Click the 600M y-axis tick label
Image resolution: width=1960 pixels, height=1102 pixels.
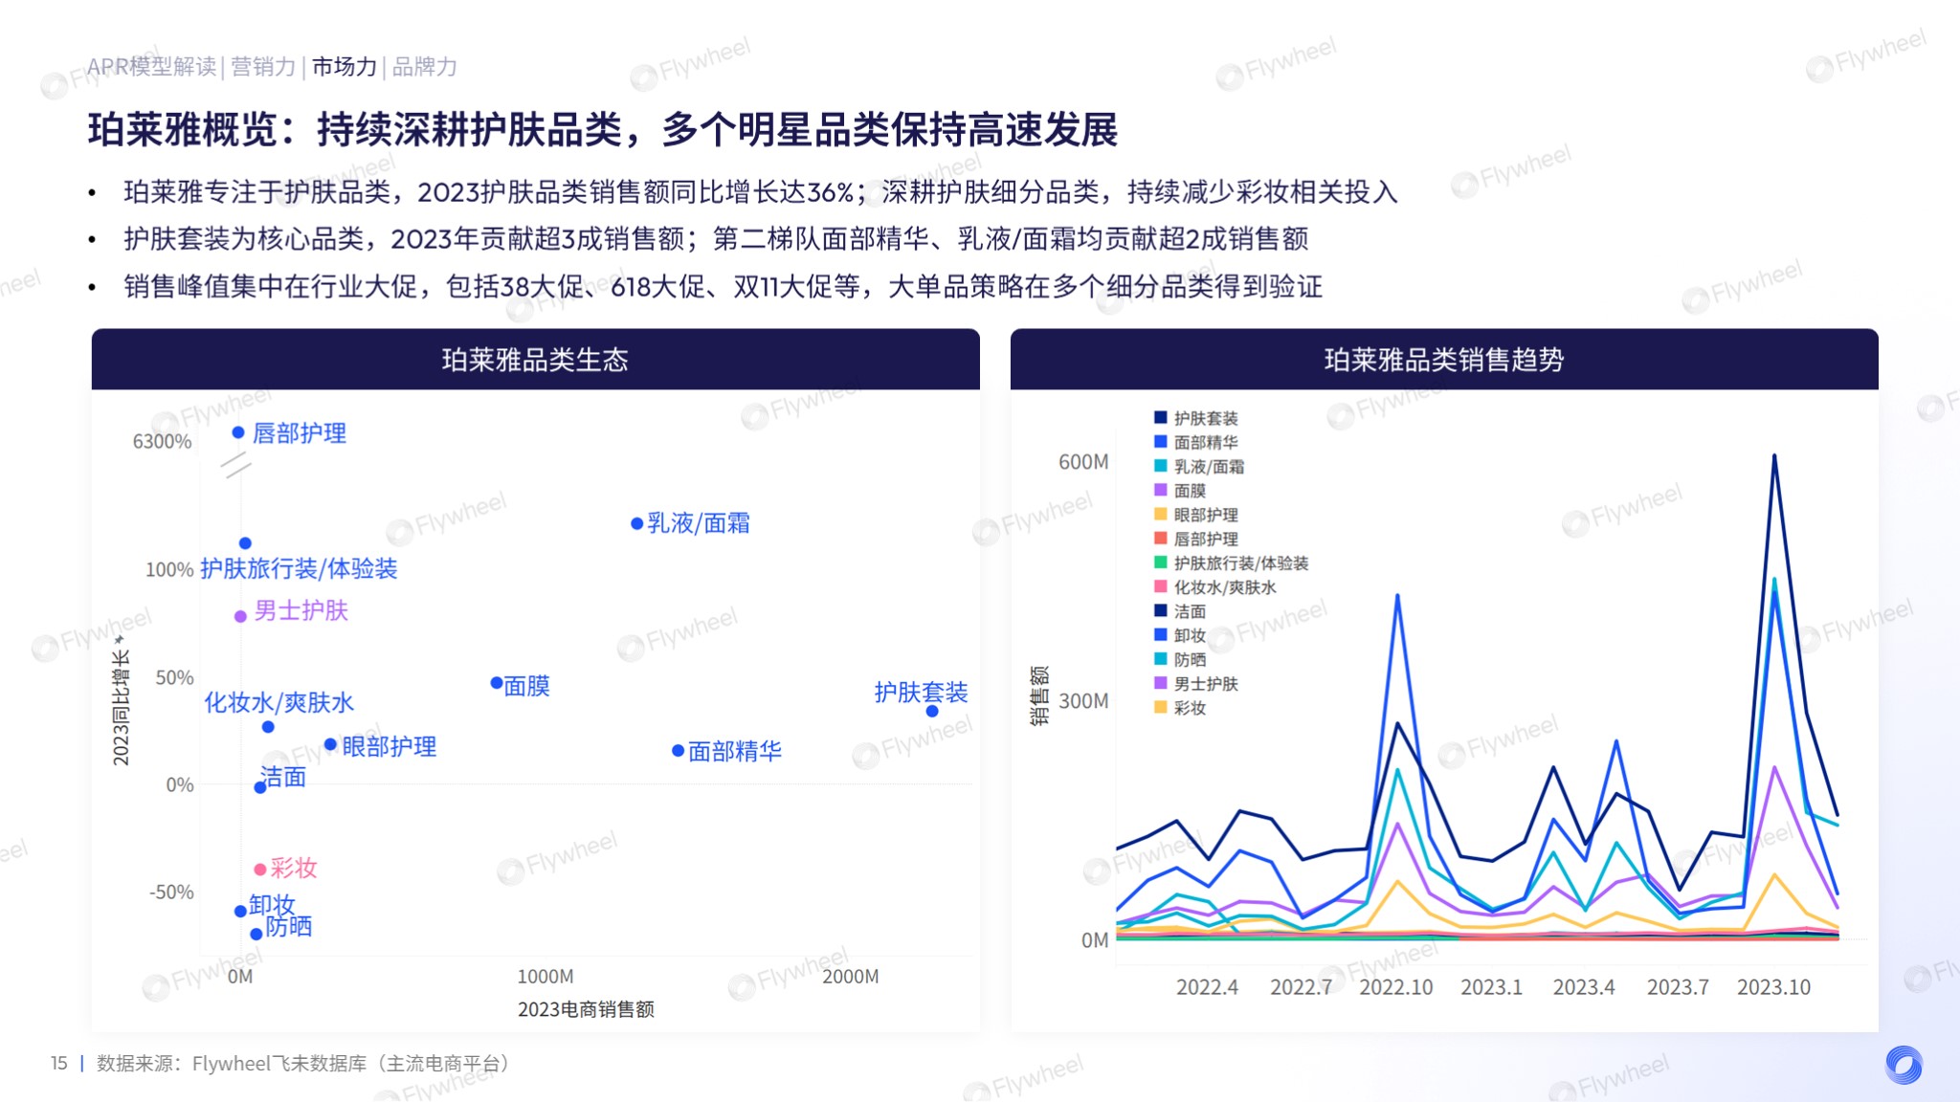pos(1083,462)
